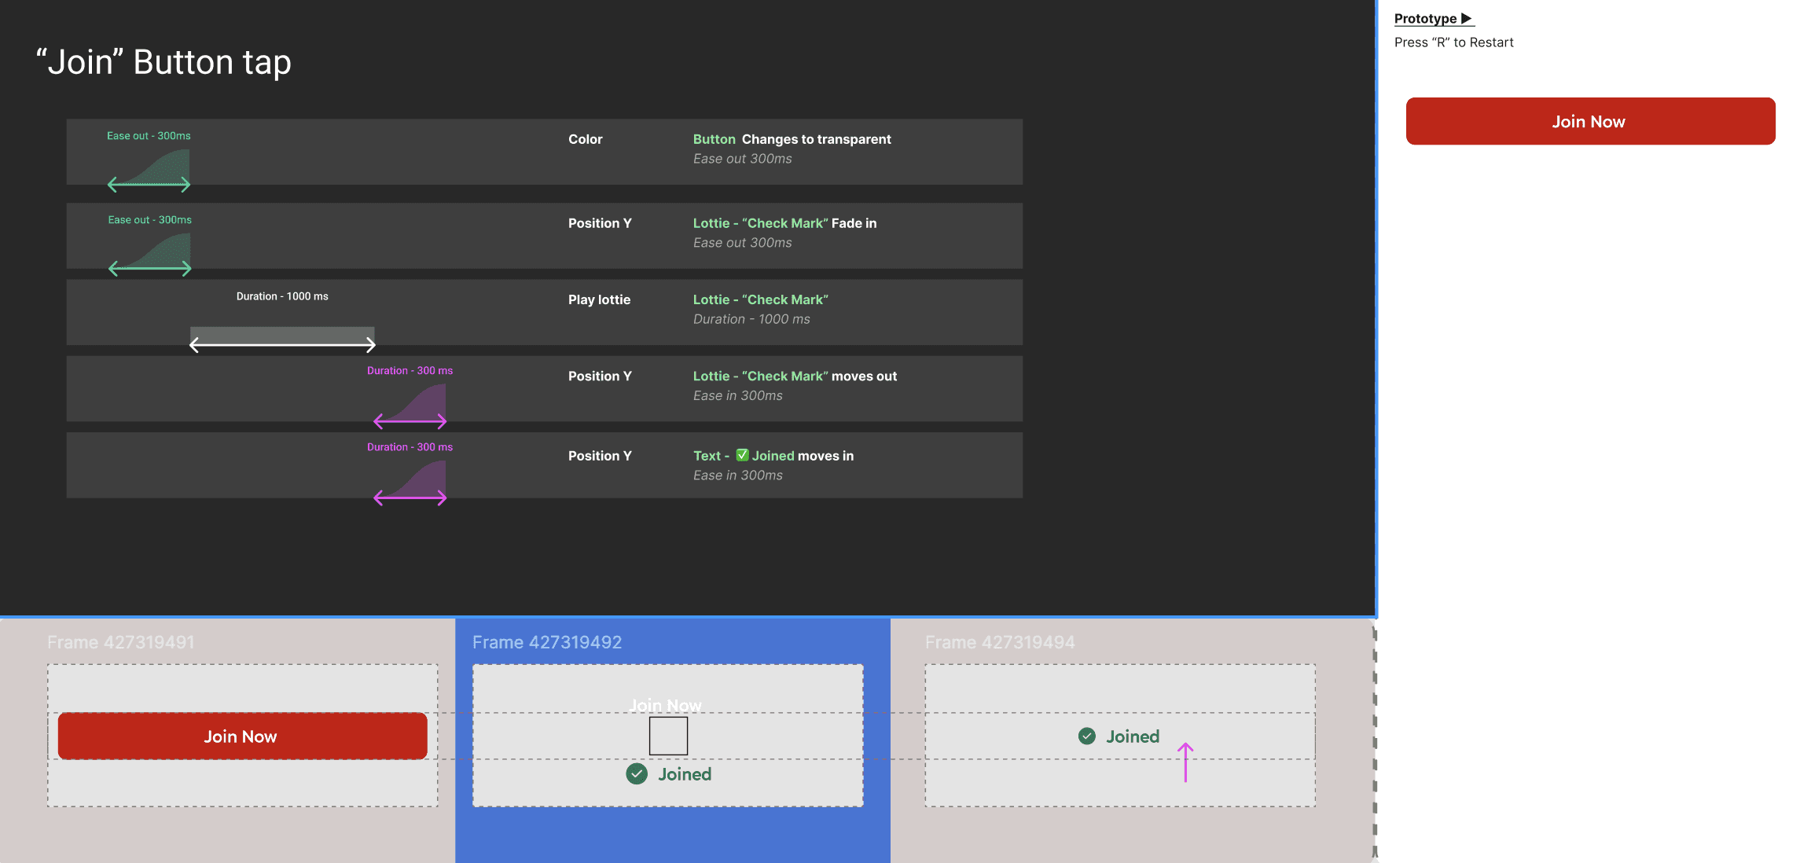The image size is (1800, 863).
Task: Click the Prototype underlined heading
Action: coord(1425,18)
